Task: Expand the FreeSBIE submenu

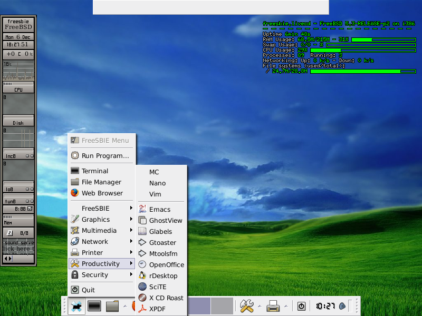Action: [x=102, y=208]
